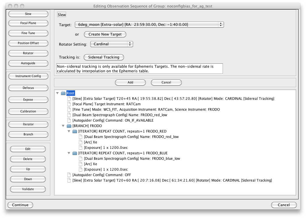Image resolution: width=306 pixels, height=218 pixels.
Task: Click Continue at bottom left
Action: point(20,205)
